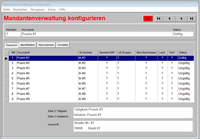Open the Extras menu
200x139 pixels.
[52, 10]
